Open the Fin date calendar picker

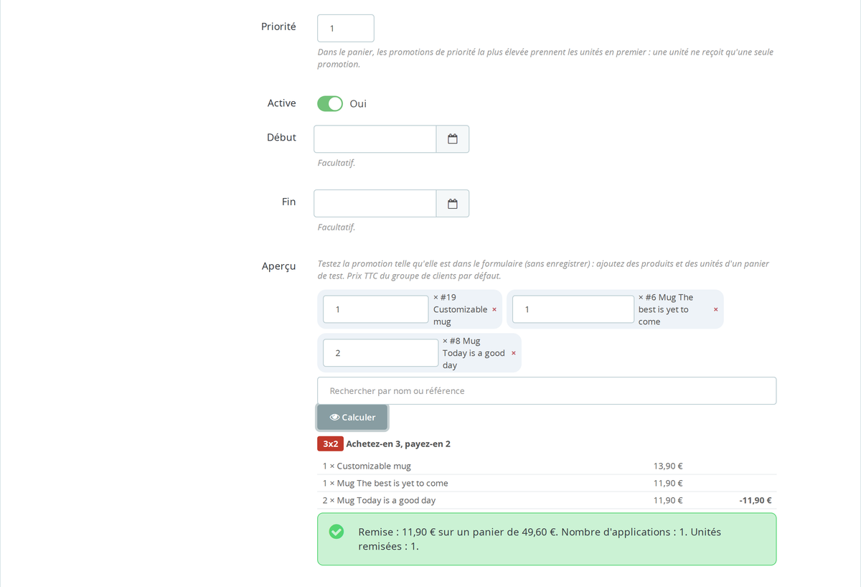pos(453,204)
